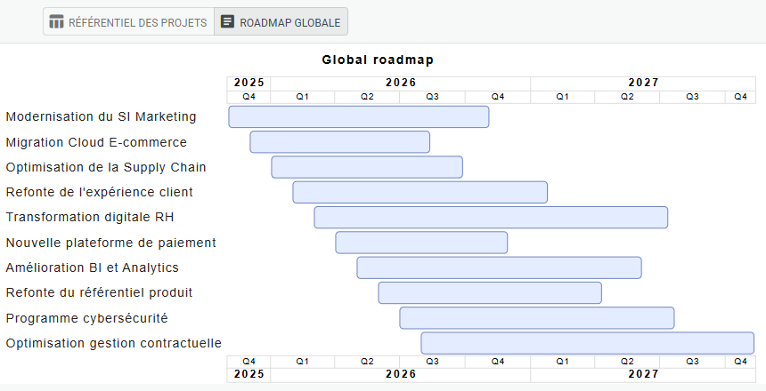Click the document icon on Roadmap tab
This screenshot has height=391, width=766.
(228, 22)
